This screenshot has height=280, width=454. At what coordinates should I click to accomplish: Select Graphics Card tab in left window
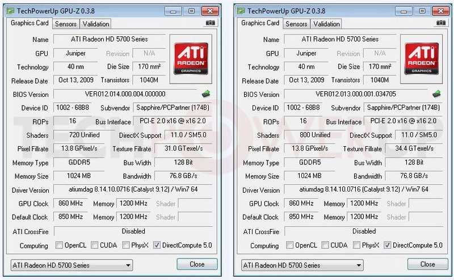30,23
